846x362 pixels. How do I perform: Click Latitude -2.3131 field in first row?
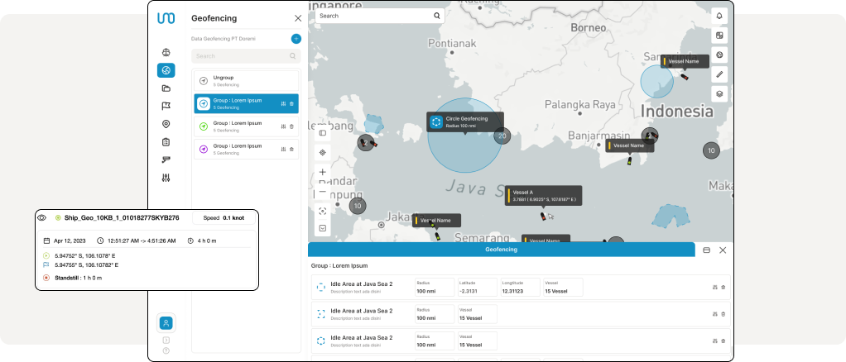tap(477, 287)
